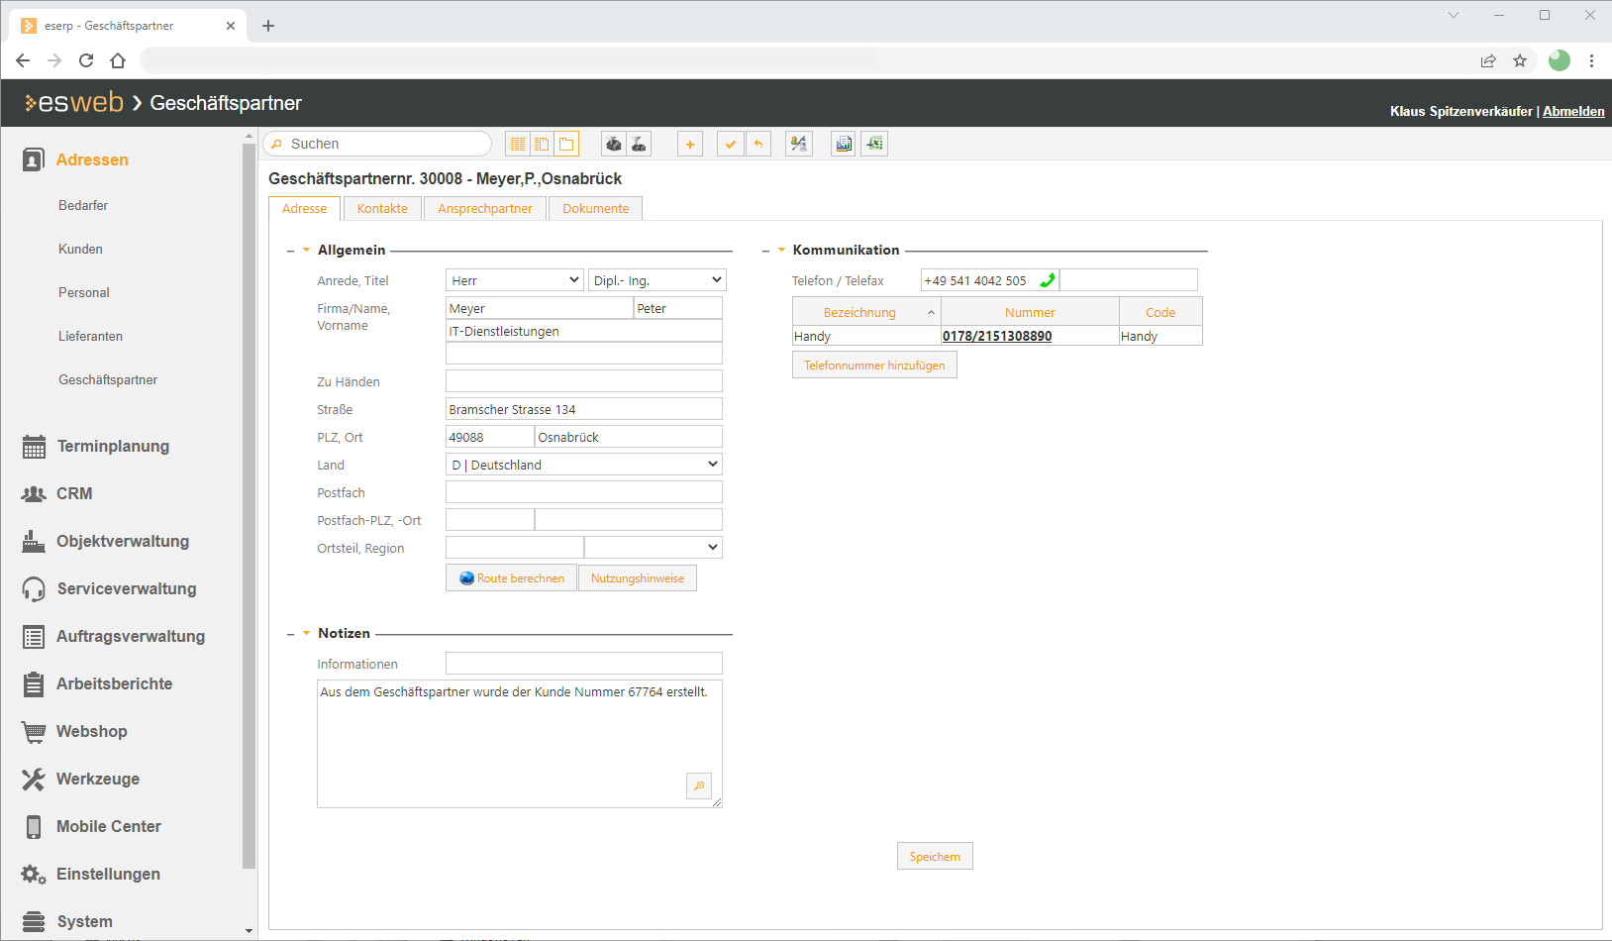Switch to list view layout icon
This screenshot has height=941, width=1612.
pyautogui.click(x=518, y=144)
